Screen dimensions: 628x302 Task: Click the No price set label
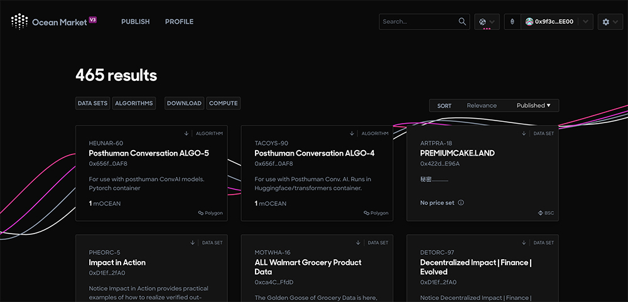click(x=437, y=203)
